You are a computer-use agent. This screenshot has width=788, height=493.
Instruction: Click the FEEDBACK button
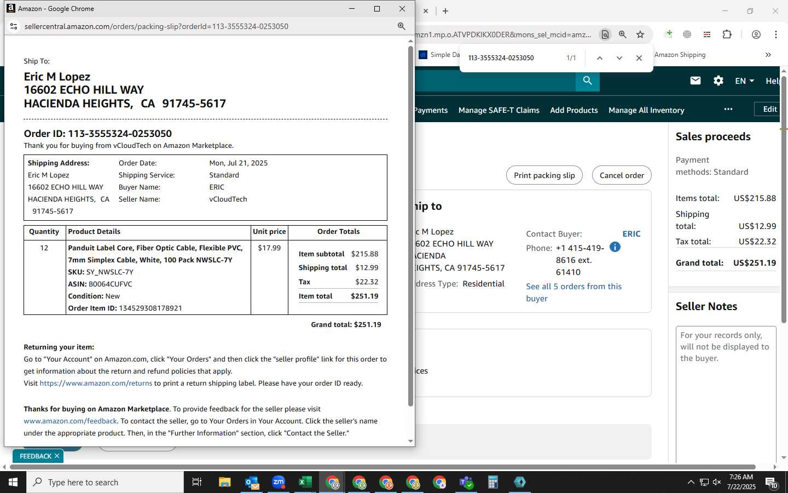click(36, 456)
